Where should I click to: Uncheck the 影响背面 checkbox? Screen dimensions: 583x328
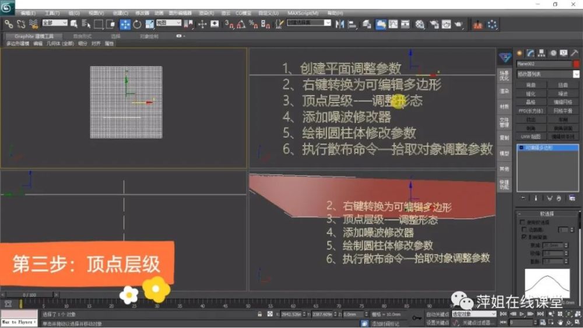524,237
